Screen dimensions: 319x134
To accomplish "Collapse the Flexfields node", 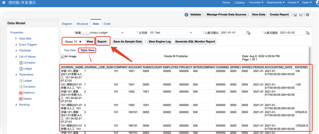I will click(x=16, y=50).
